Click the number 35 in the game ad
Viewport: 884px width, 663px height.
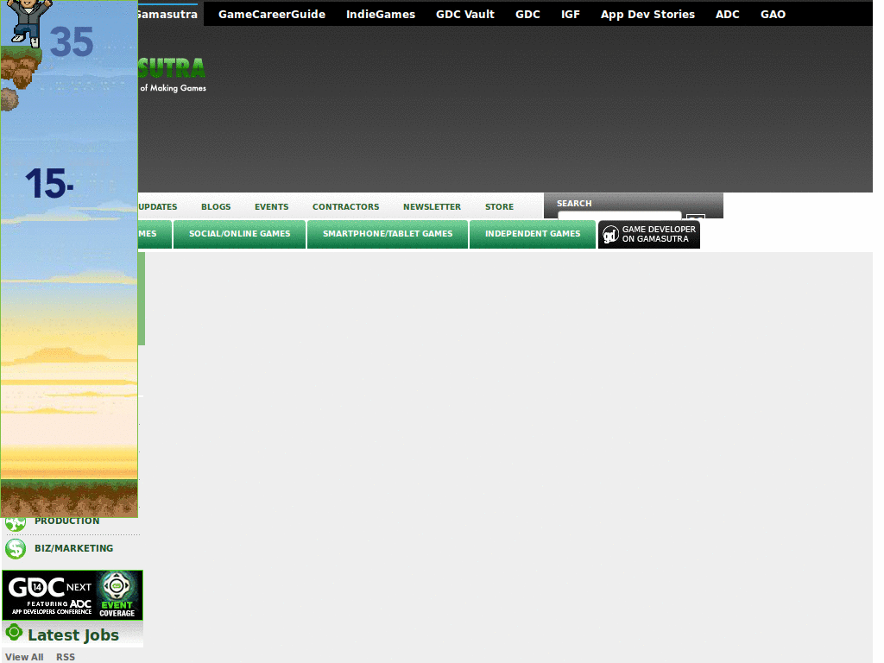(x=72, y=42)
